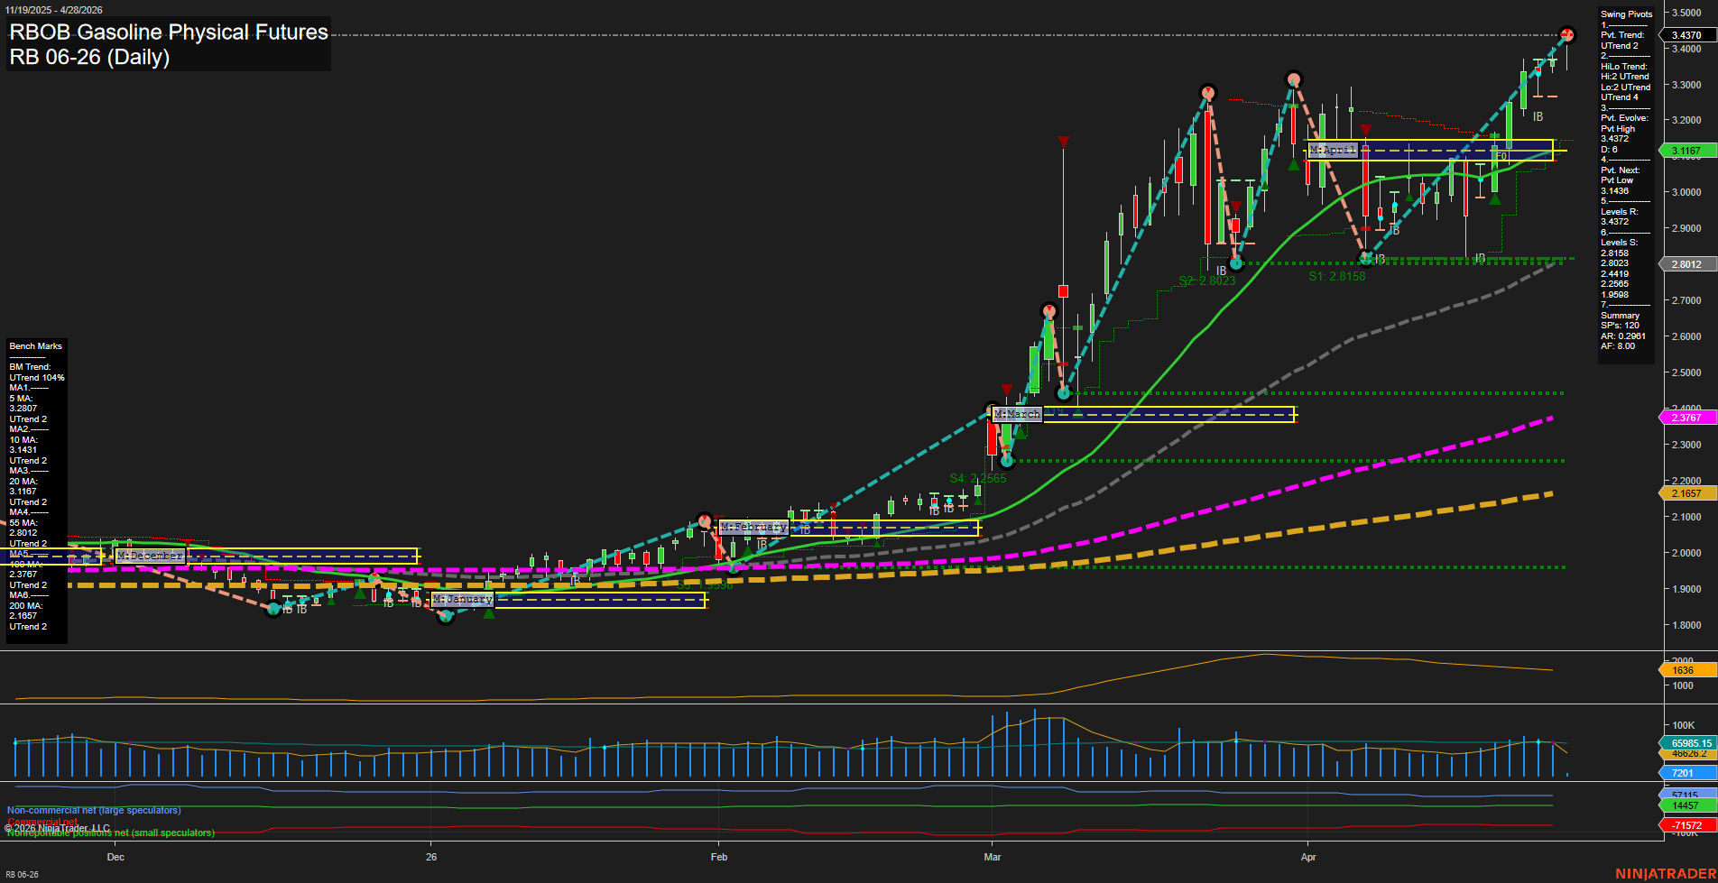The image size is (1718, 883).
Task: Click the green 3.1167 price marker on right axis
Action: point(1686,151)
